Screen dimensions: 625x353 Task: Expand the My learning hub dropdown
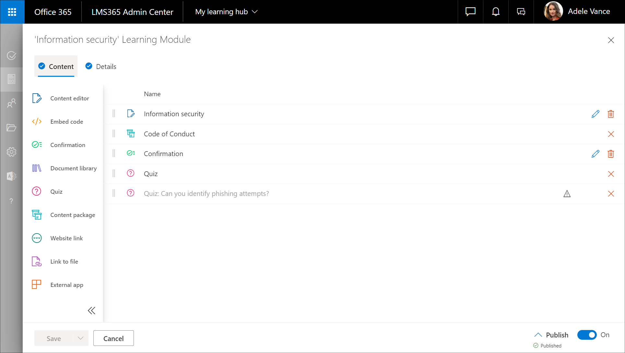pyautogui.click(x=226, y=12)
